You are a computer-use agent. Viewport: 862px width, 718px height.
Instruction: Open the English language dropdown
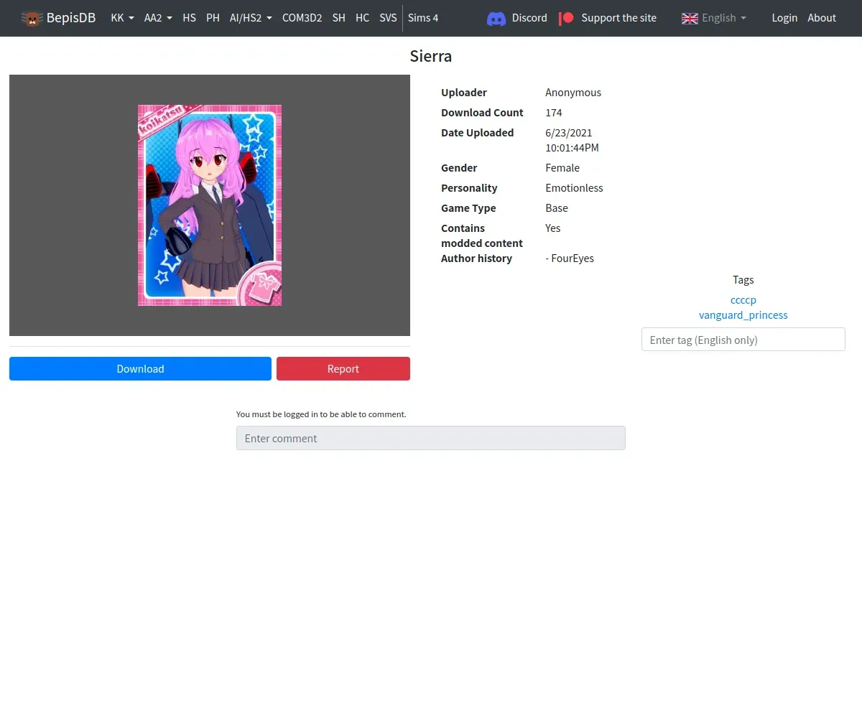point(713,18)
